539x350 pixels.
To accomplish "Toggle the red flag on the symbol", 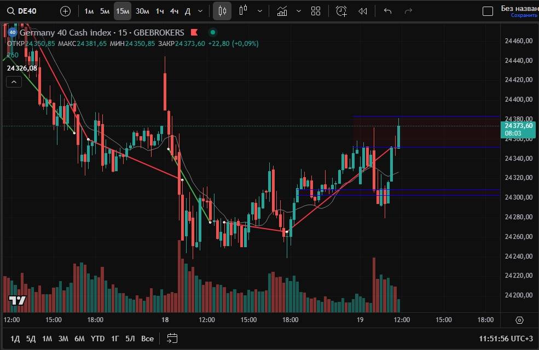I will click(x=194, y=33).
